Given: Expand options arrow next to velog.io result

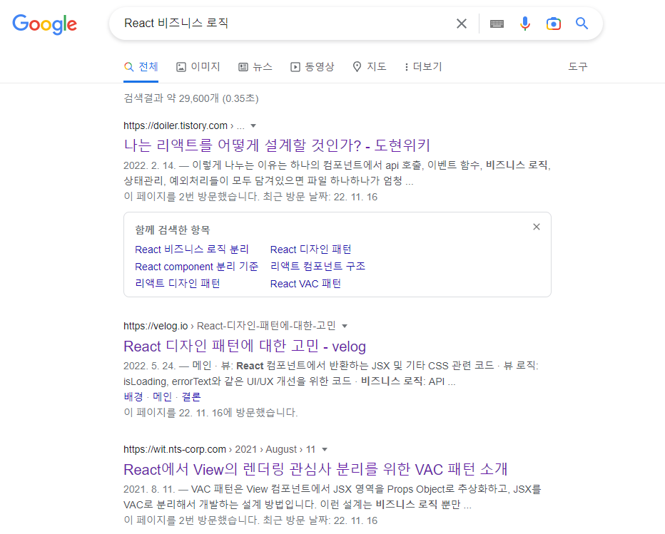Looking at the screenshot, I should point(345,326).
